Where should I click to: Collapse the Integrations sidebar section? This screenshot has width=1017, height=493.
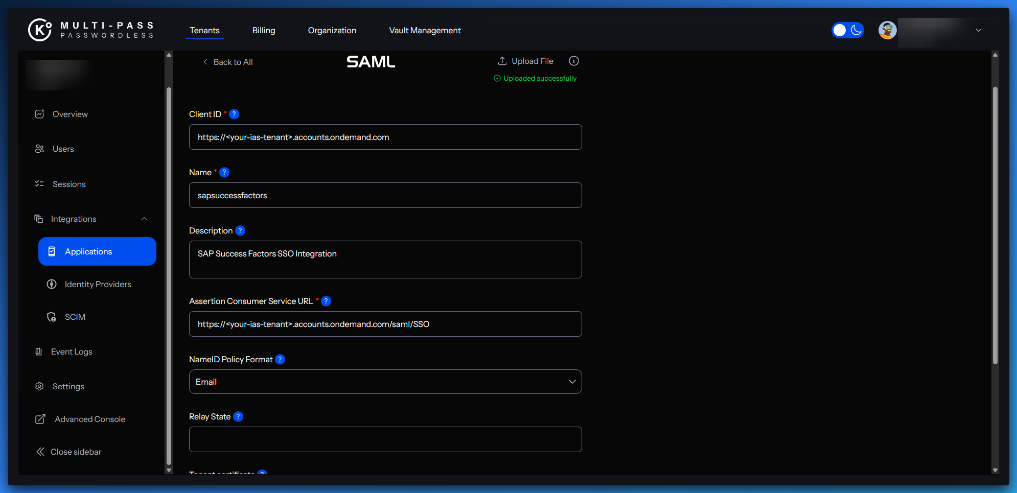tap(144, 219)
